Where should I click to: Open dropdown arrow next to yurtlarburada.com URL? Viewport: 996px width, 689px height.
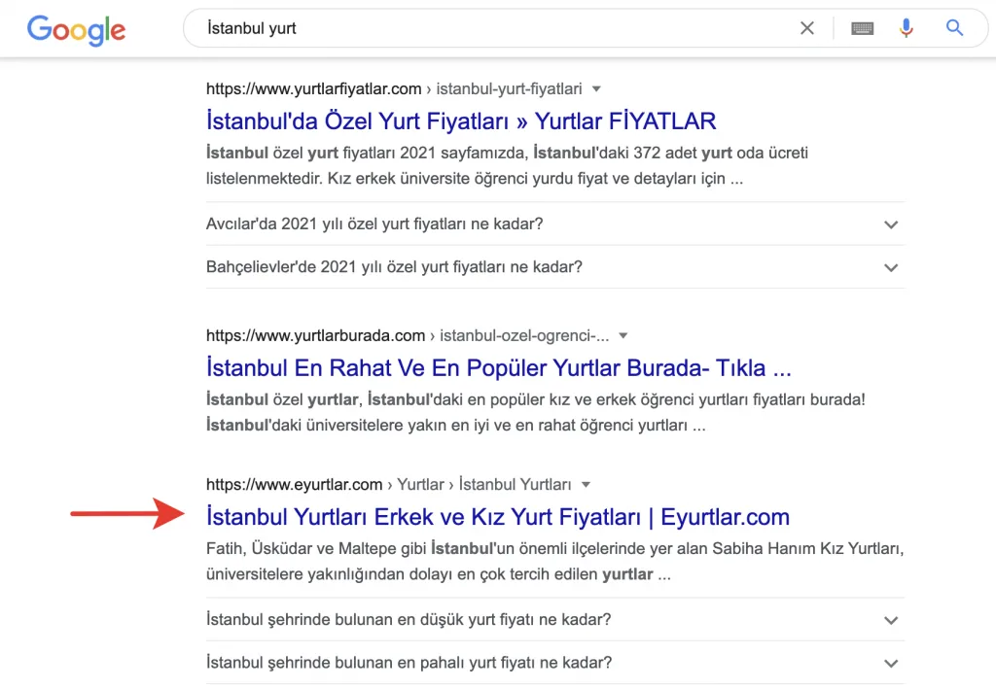[623, 335]
